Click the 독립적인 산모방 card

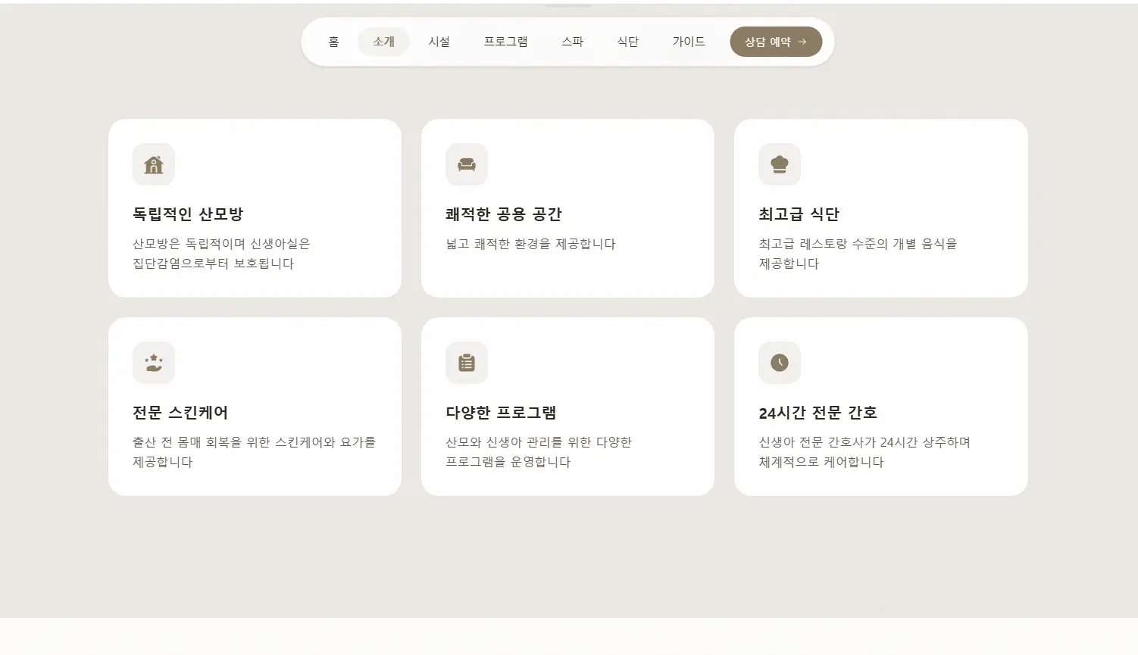(x=255, y=207)
